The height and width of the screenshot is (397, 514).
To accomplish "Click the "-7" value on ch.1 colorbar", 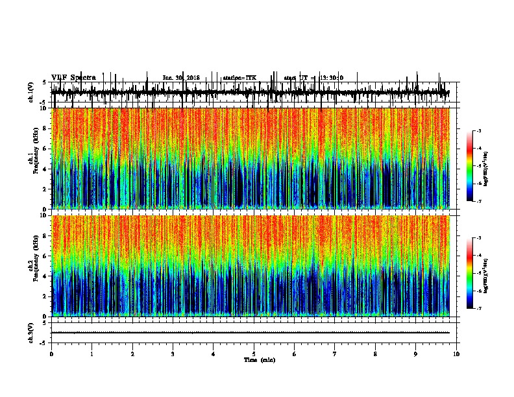I will click(478, 201).
